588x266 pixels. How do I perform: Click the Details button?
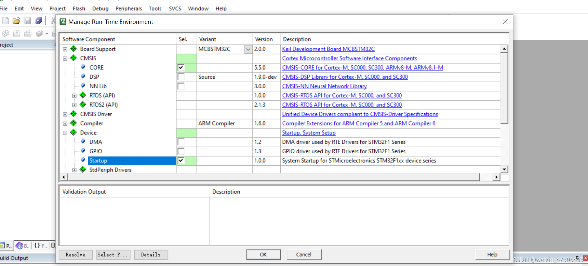(x=151, y=255)
